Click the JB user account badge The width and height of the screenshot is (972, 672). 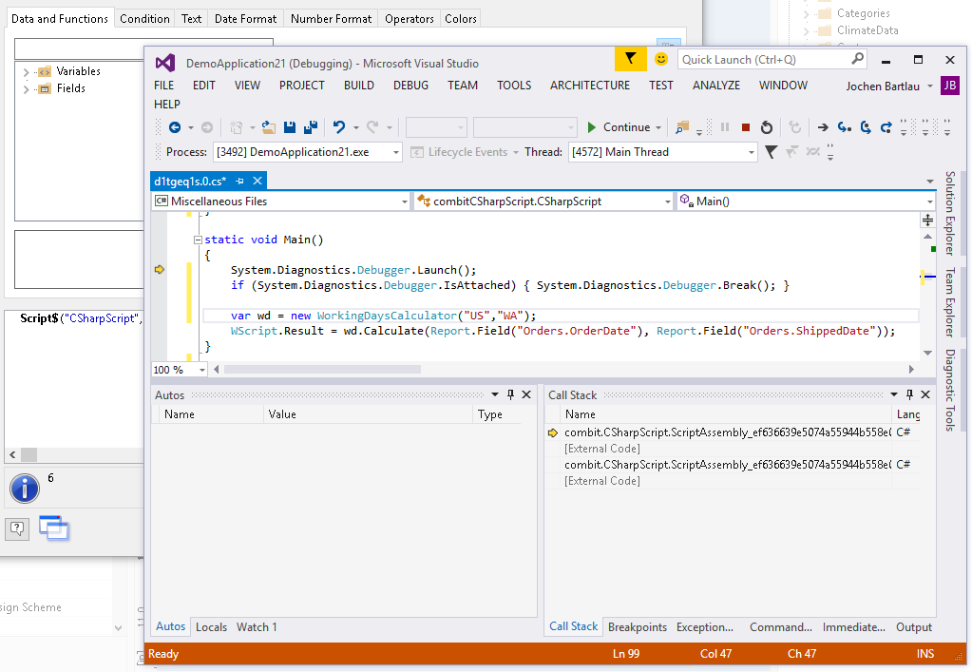[x=950, y=86]
